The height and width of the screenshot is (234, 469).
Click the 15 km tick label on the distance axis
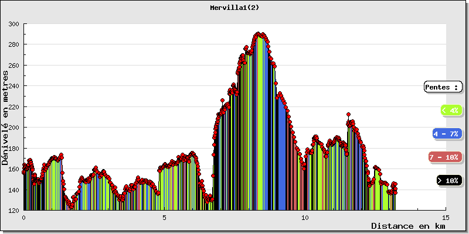[x=446, y=217]
